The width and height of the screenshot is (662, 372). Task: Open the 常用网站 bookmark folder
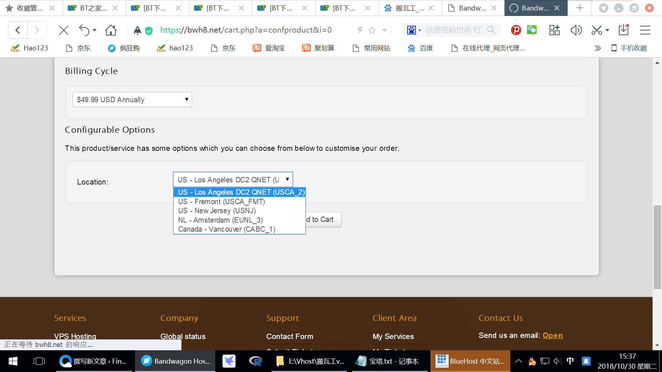click(371, 48)
